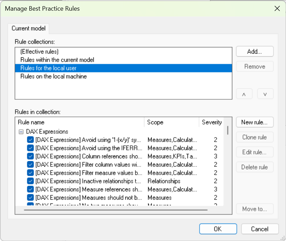Switch to the Current model tab

pyautogui.click(x=28, y=29)
